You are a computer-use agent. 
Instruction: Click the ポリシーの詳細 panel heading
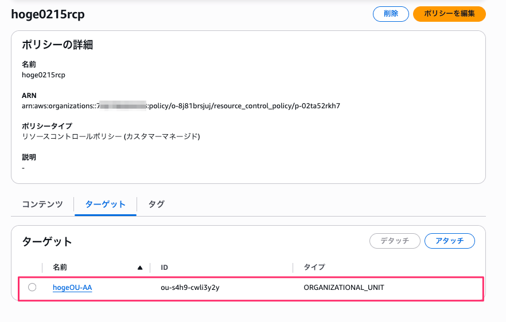tap(57, 45)
